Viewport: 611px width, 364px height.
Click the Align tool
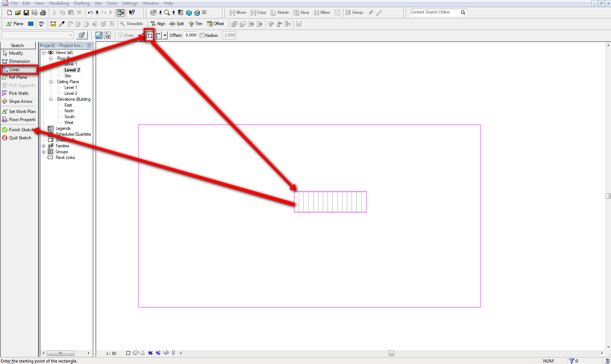click(158, 24)
